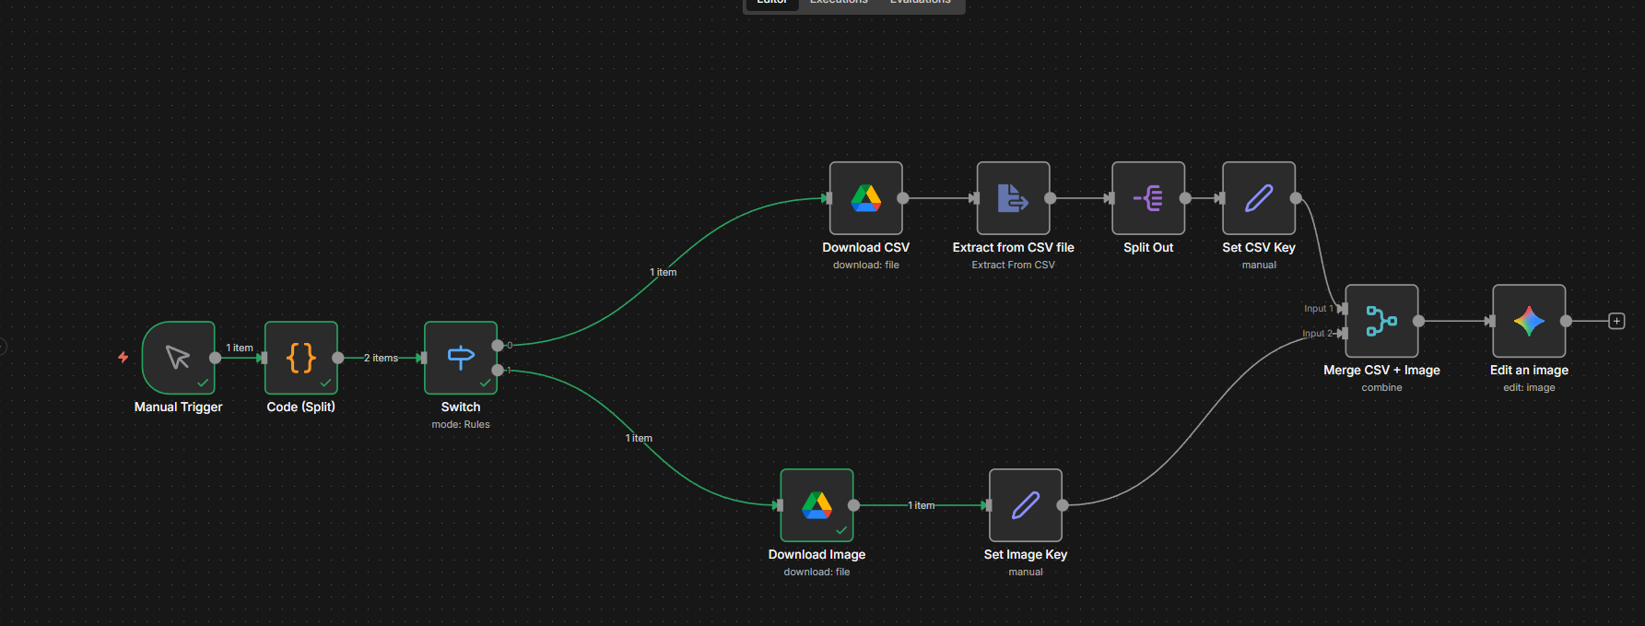Select the Download Image Google Drive node
The image size is (1645, 626).
[x=817, y=505]
